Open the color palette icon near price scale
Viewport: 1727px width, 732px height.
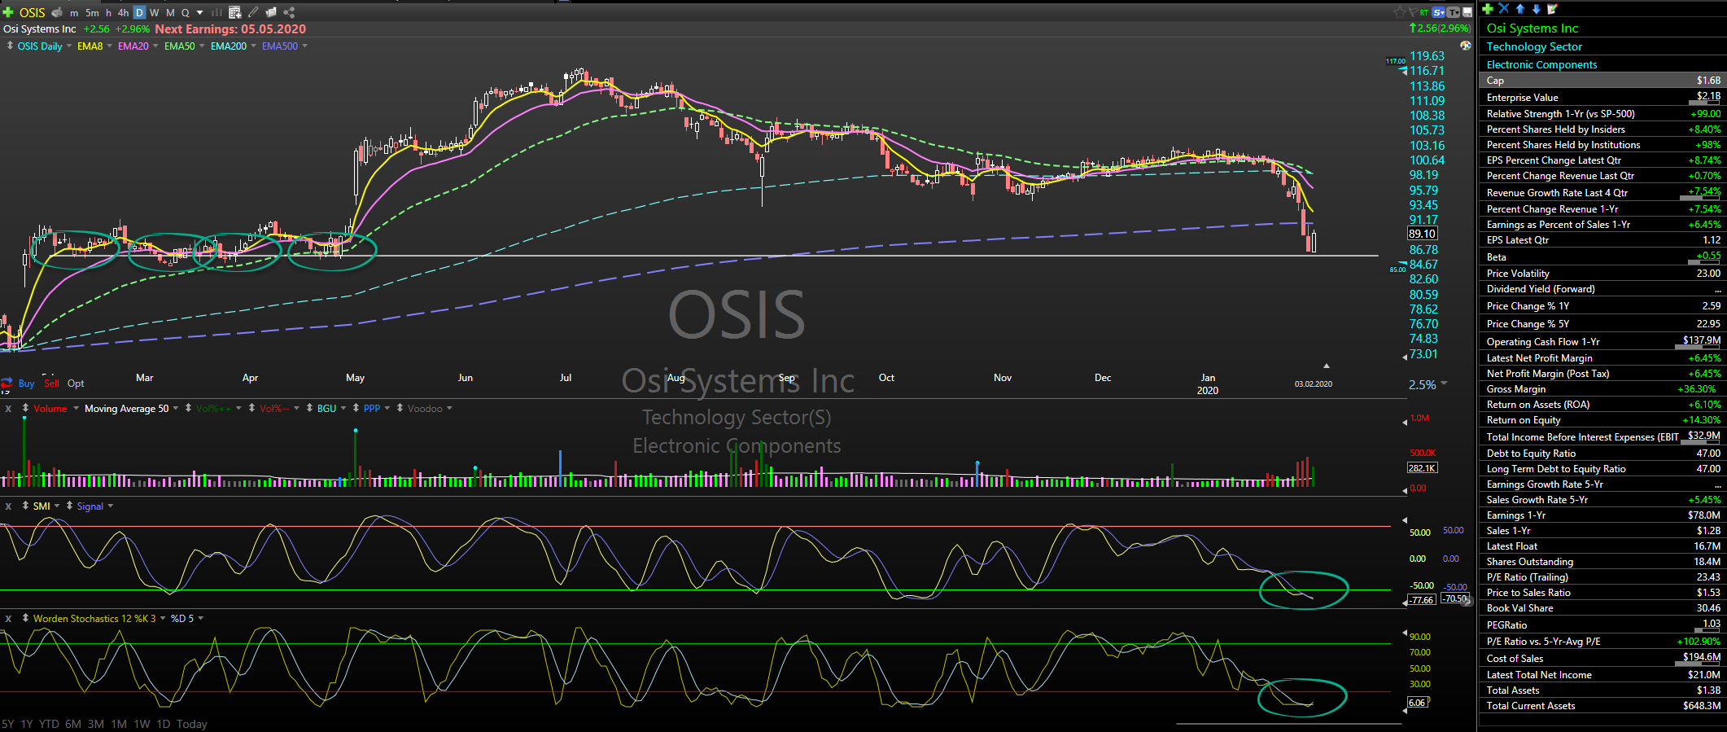point(1466,46)
